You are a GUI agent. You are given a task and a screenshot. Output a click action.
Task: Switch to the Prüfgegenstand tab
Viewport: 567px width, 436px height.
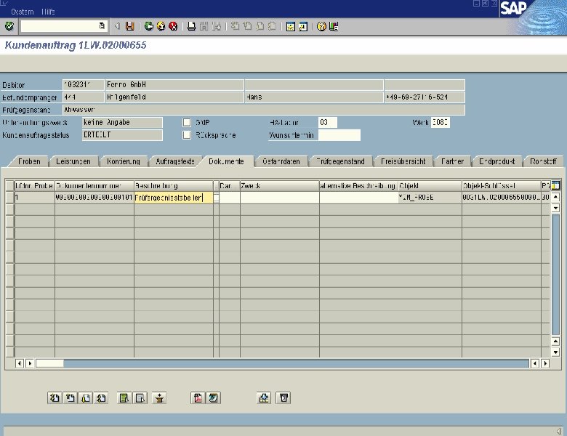pos(340,161)
